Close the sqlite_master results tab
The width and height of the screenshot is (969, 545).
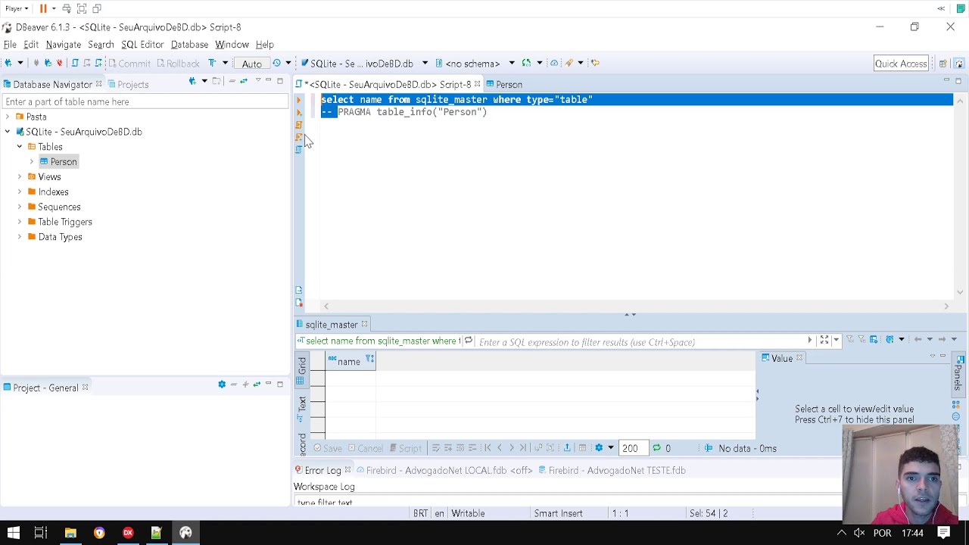click(364, 325)
